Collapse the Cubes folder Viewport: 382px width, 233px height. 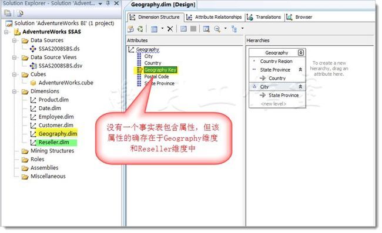14,75
